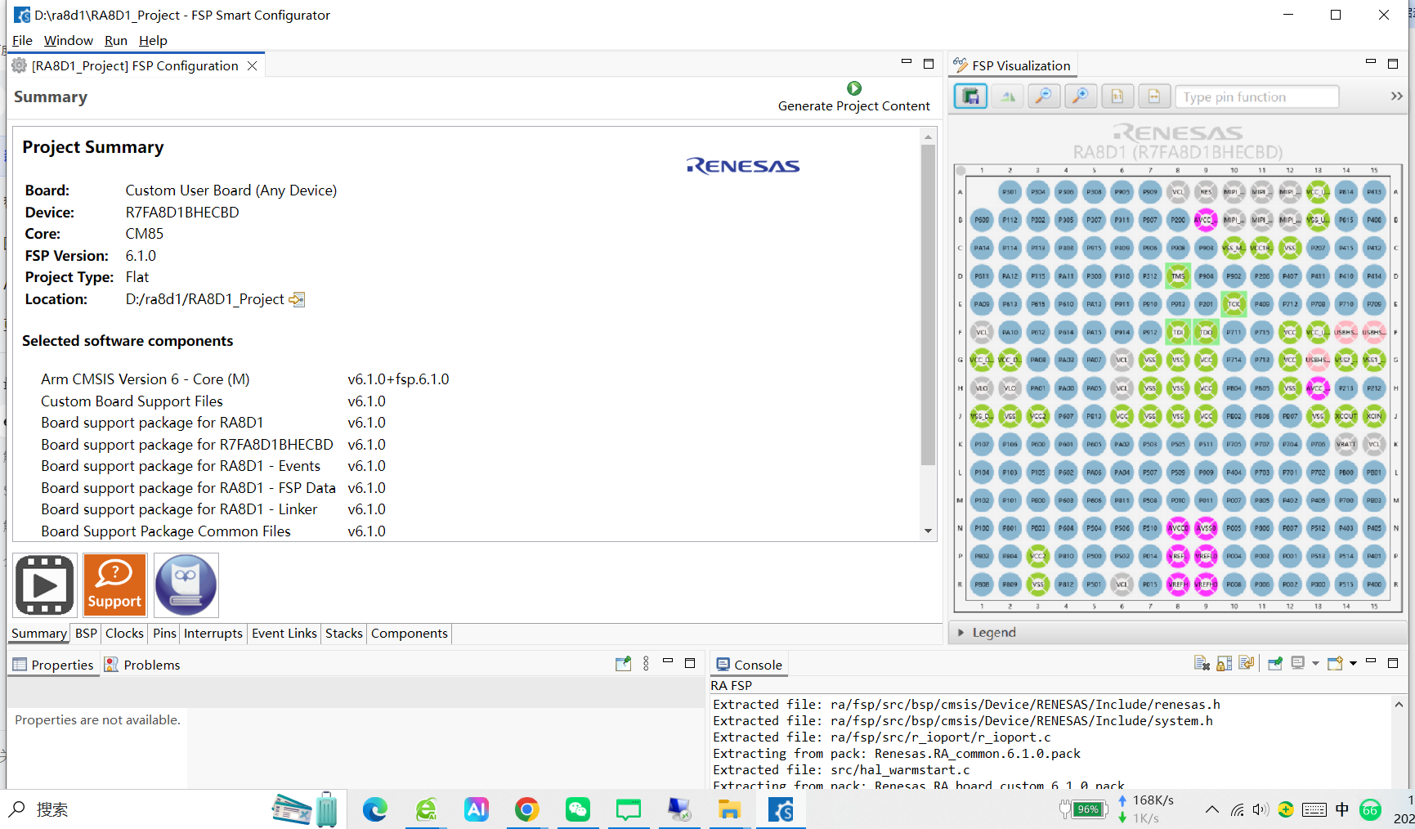Pin Properties view to selection
The height and width of the screenshot is (829, 1415).
coord(623,664)
